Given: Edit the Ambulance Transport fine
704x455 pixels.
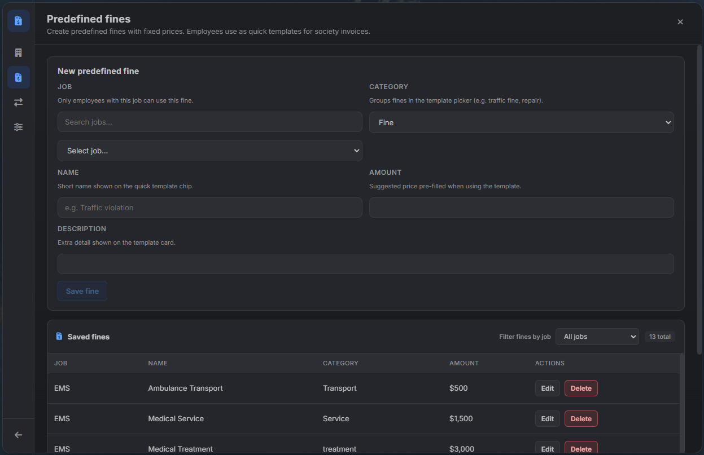Looking at the screenshot, I should coord(548,388).
